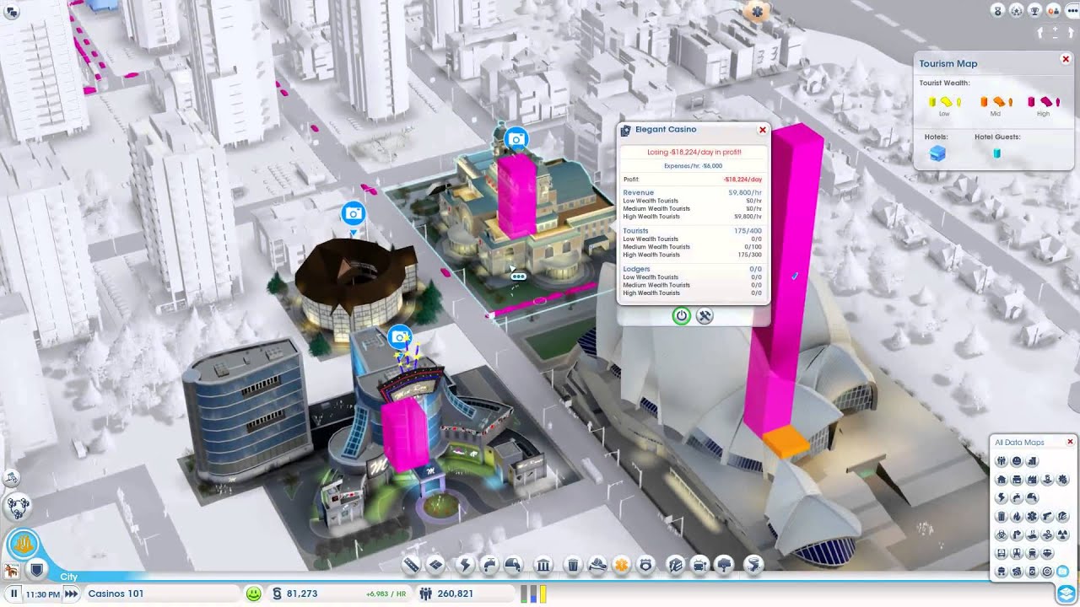Click the population data map icon
Image resolution: width=1080 pixels, height=607 pixels.
point(1002,460)
